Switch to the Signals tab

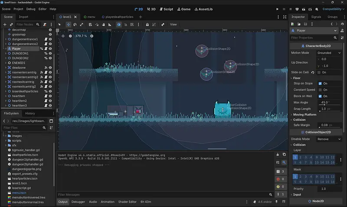click(x=316, y=17)
